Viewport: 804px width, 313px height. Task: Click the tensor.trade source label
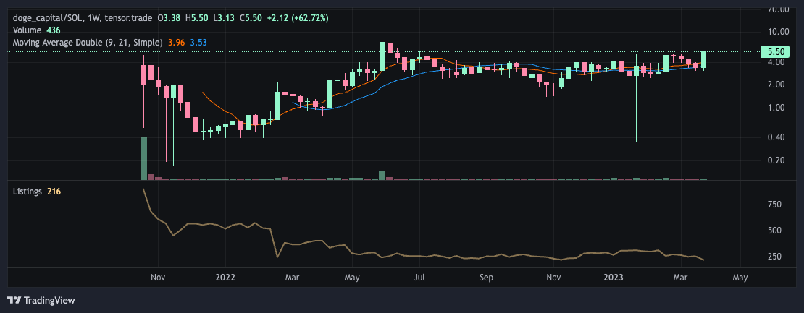(129, 18)
